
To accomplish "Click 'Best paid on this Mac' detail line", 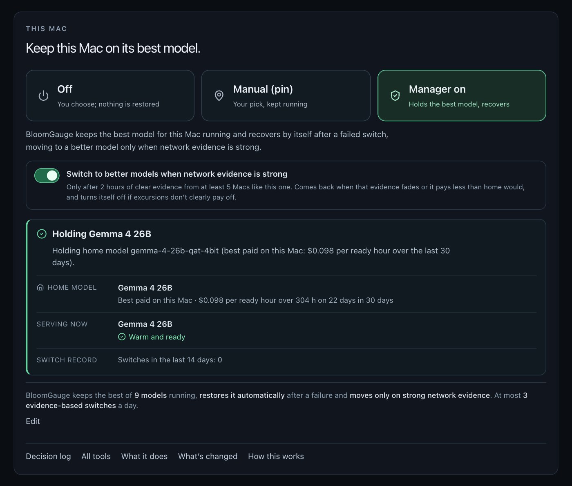I will [x=255, y=300].
